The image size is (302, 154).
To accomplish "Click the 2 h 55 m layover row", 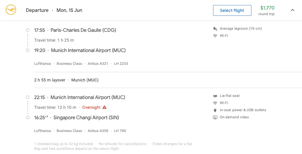I will [x=66, y=80].
